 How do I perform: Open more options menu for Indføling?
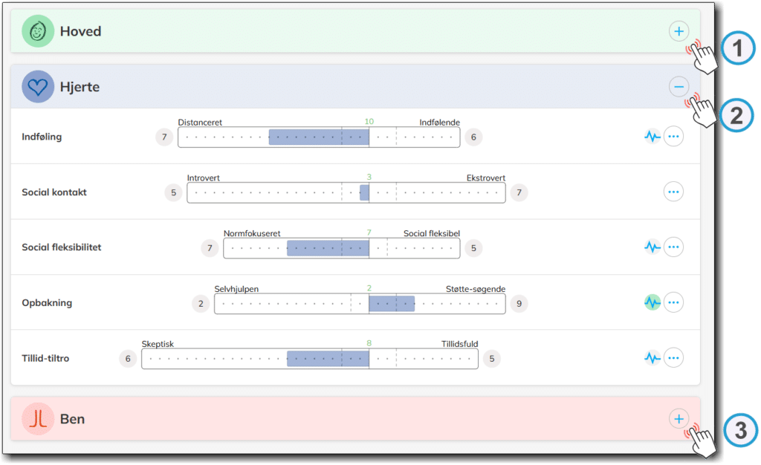click(673, 137)
